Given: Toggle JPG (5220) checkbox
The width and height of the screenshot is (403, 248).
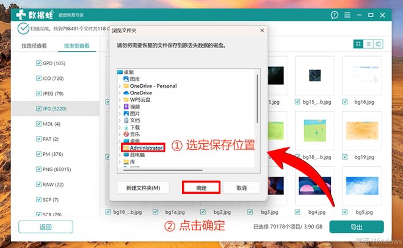Looking at the screenshot, I should click(38, 108).
